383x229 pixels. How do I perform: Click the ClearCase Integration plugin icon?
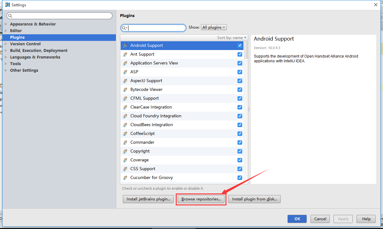pos(125,107)
